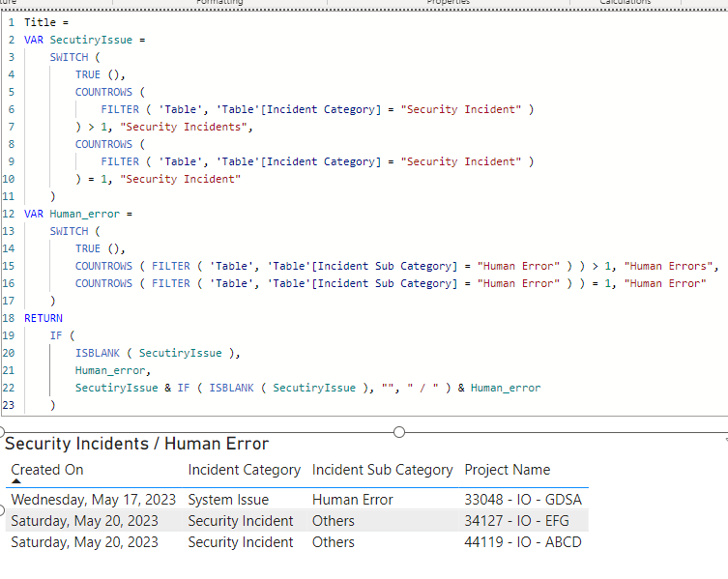Viewport: 728px width, 579px height.
Task: Select the project cell 33048 - IO - GDSA
Action: point(523,500)
